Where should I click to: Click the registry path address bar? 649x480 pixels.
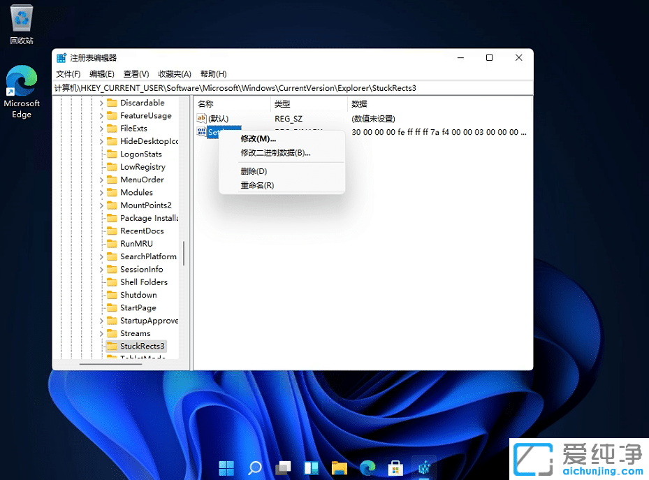pos(279,89)
